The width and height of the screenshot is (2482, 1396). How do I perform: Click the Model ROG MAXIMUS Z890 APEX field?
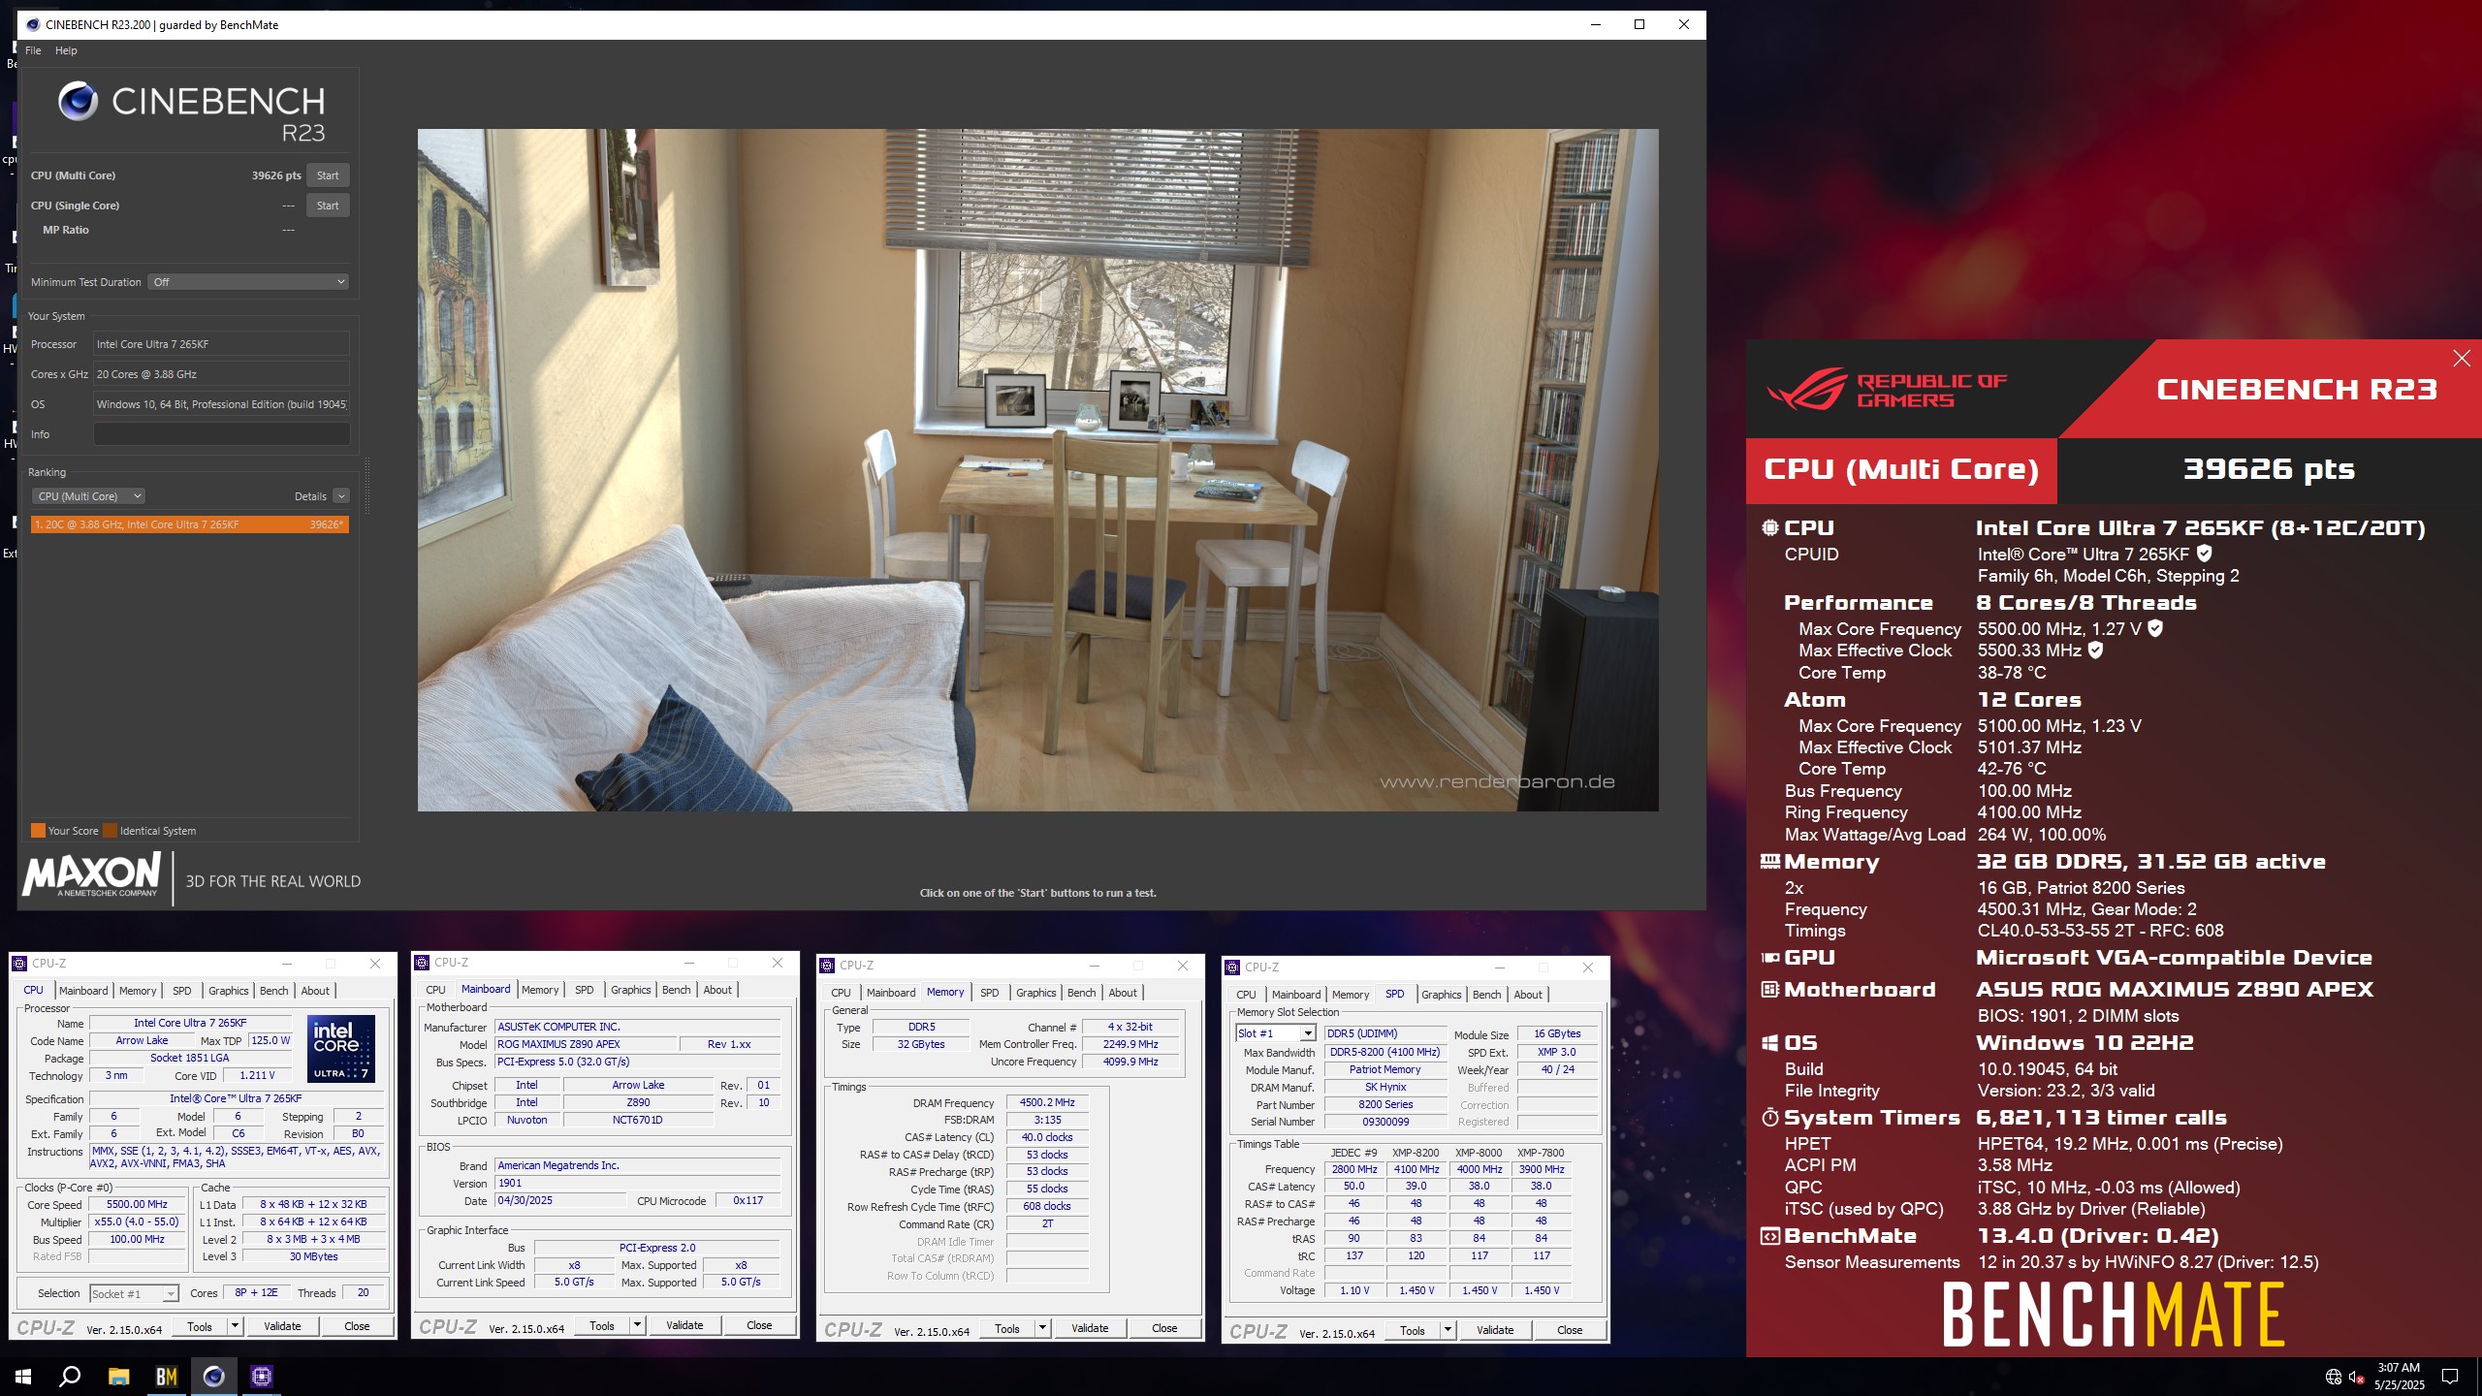pos(586,1045)
